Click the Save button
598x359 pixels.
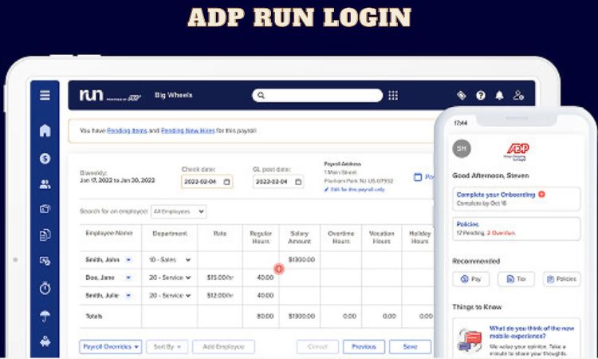tap(411, 347)
